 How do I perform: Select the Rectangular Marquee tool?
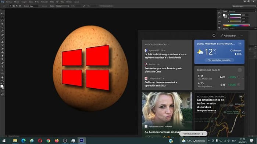pos(2,17)
